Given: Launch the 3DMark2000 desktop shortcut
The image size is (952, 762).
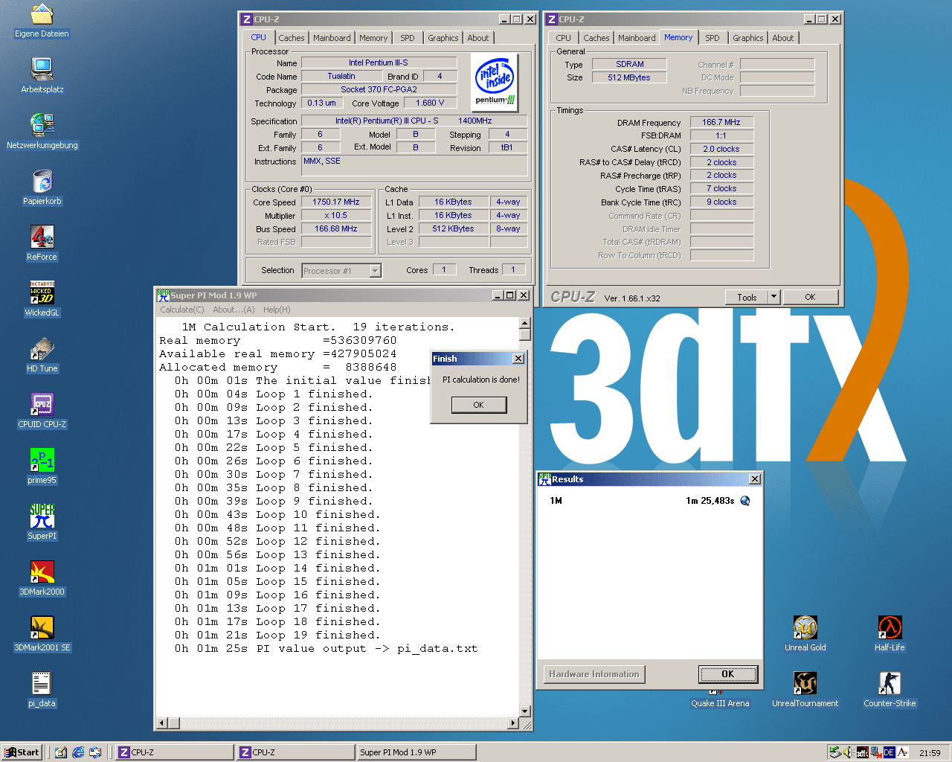Looking at the screenshot, I should coord(42,577).
